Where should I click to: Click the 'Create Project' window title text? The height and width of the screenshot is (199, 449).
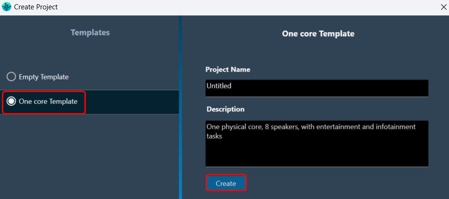(x=36, y=7)
